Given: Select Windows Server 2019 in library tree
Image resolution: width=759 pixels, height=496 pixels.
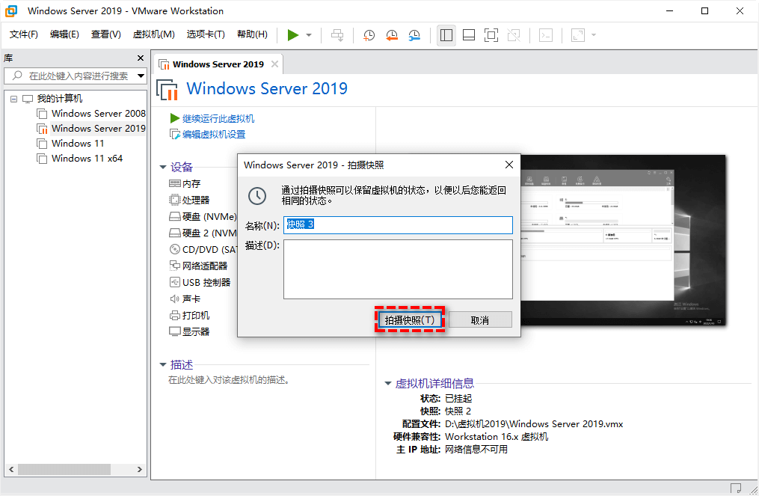Looking at the screenshot, I should tap(98, 129).
